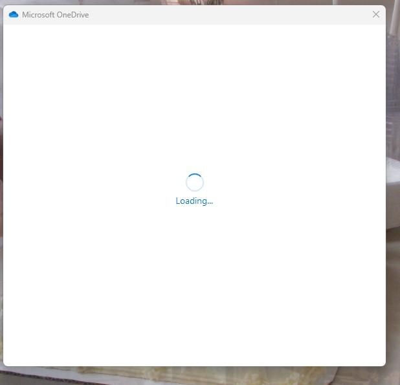
Task: Click the Microsoft OneDrive title text
Action: 56,15
